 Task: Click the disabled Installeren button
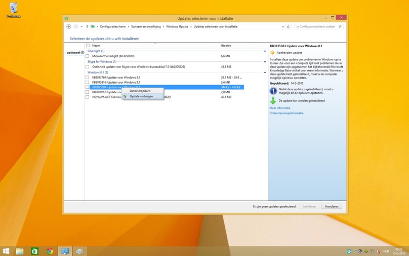click(309, 206)
